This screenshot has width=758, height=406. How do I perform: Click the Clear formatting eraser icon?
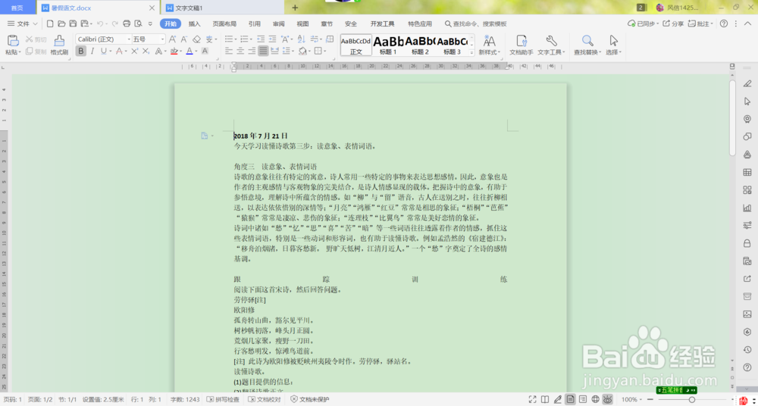[197, 39]
